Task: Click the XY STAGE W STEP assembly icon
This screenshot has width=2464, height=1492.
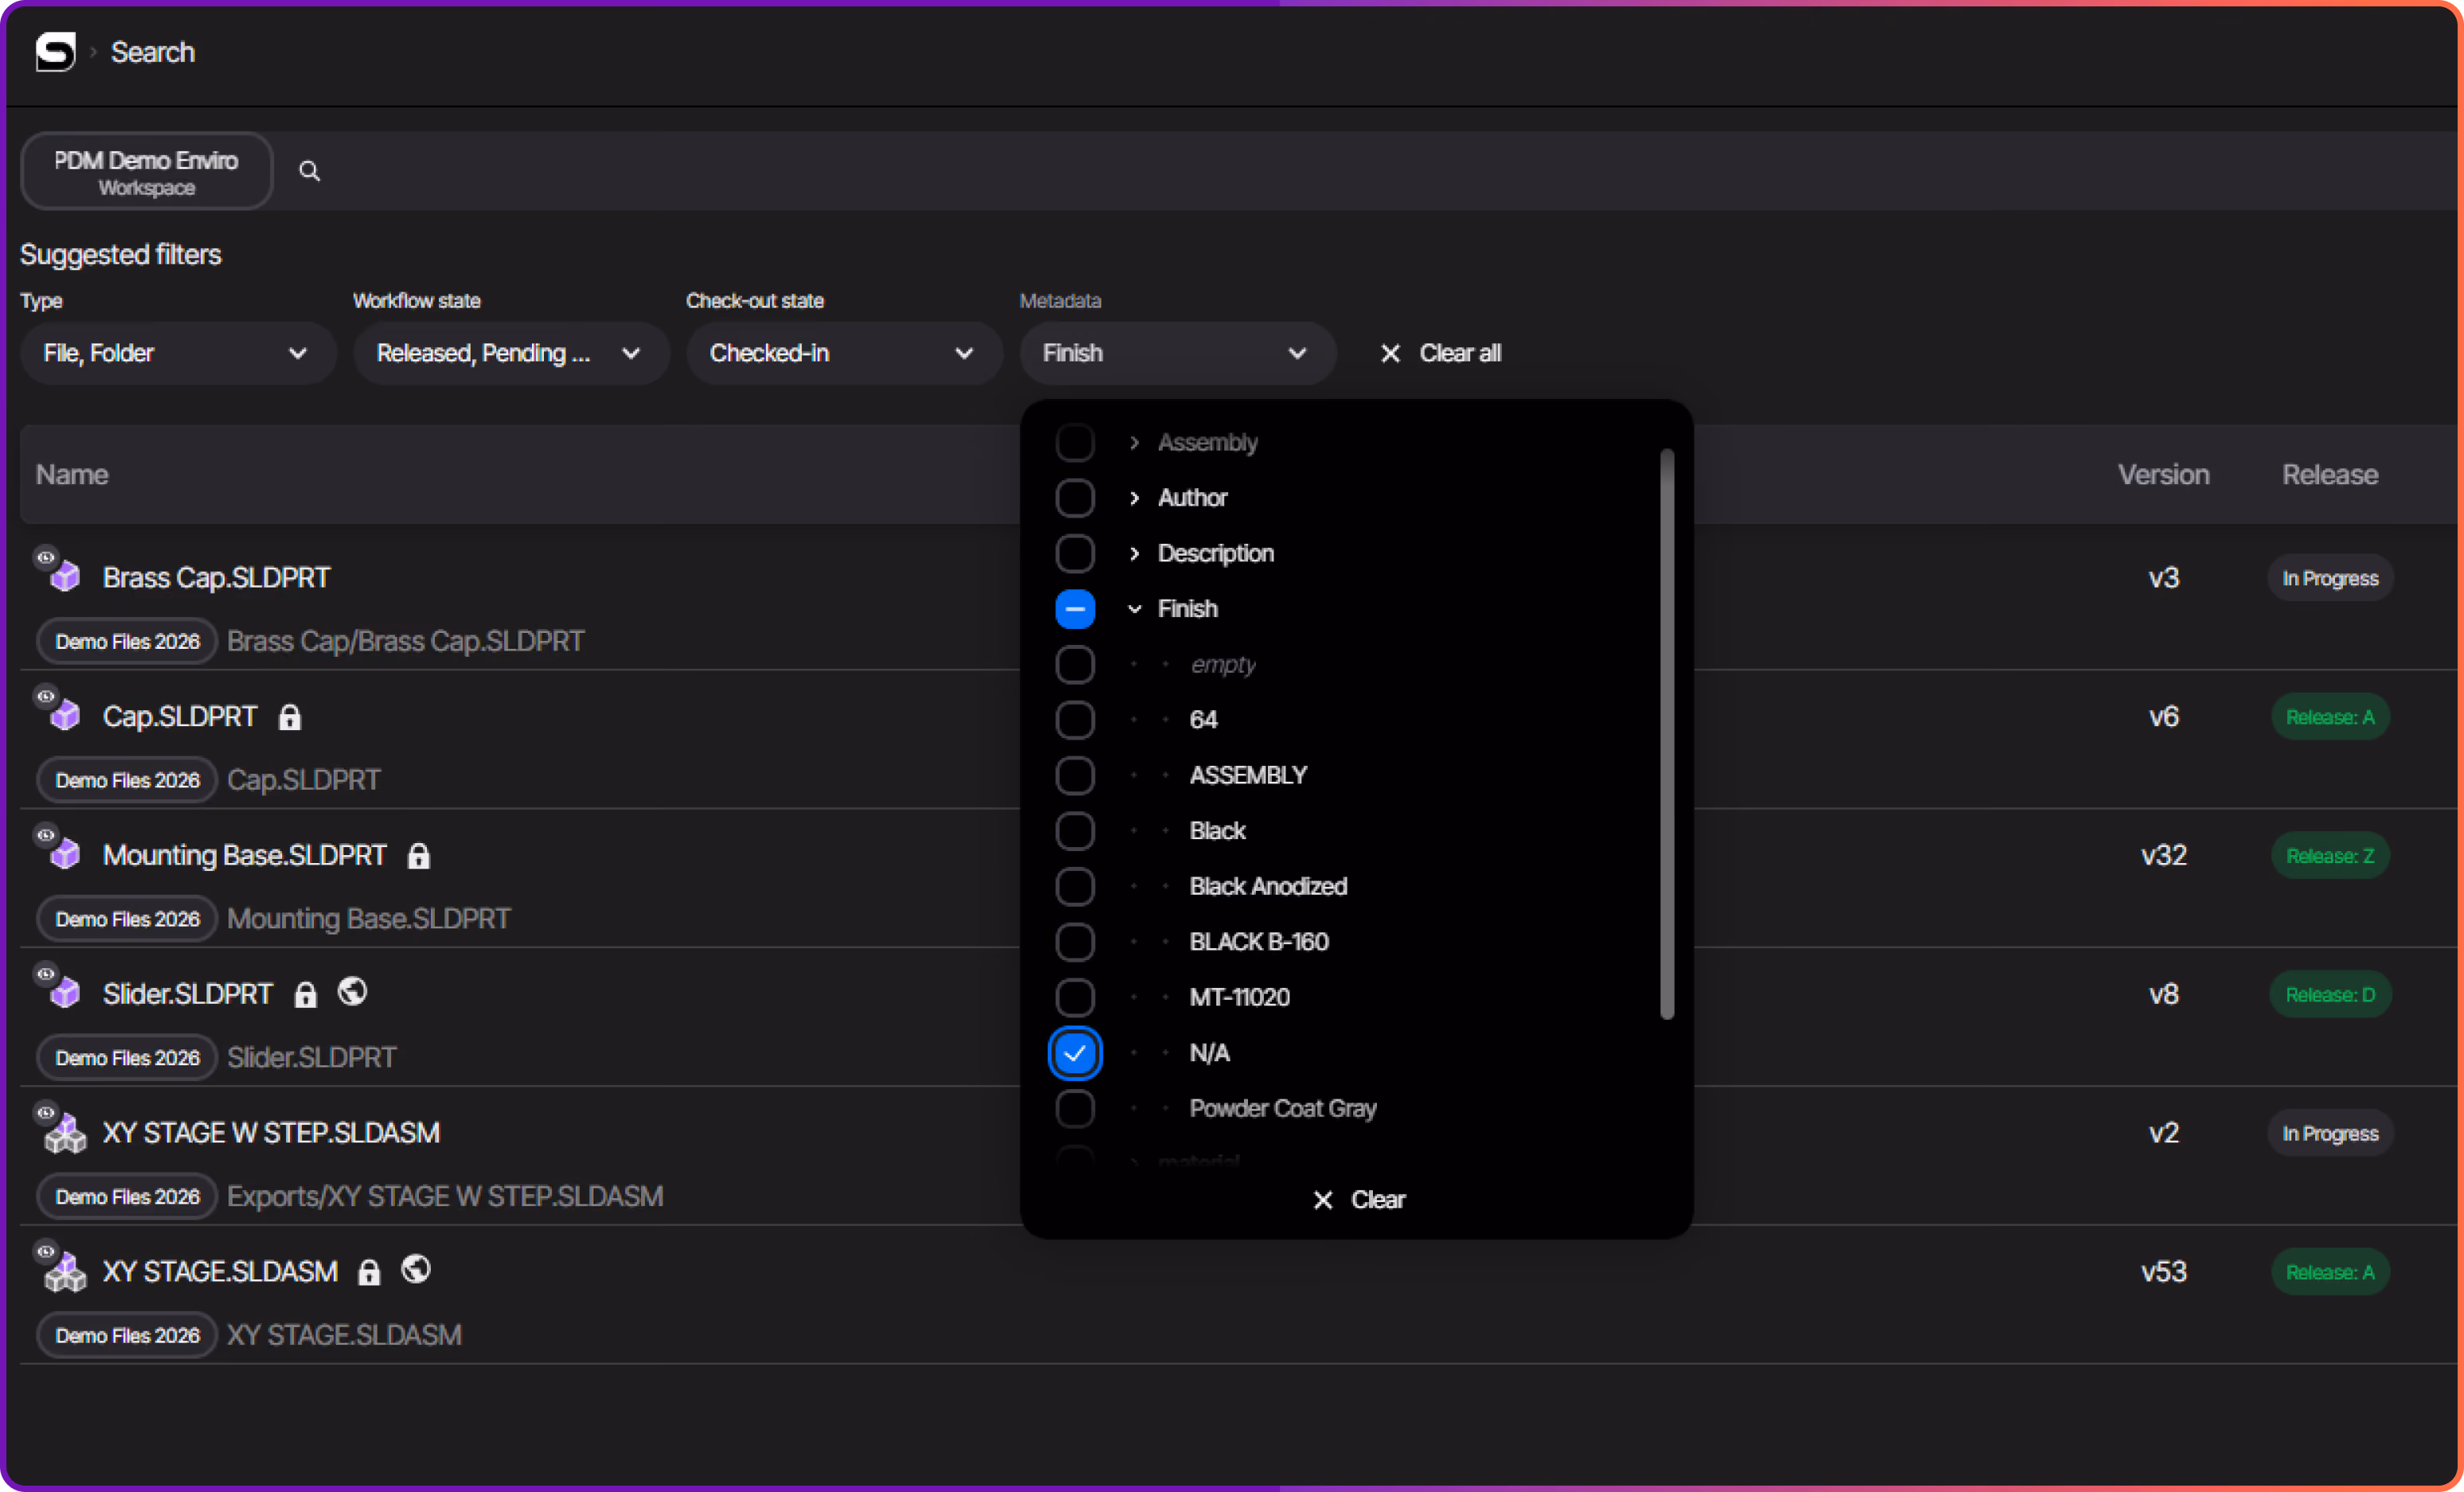Action: (x=66, y=1133)
